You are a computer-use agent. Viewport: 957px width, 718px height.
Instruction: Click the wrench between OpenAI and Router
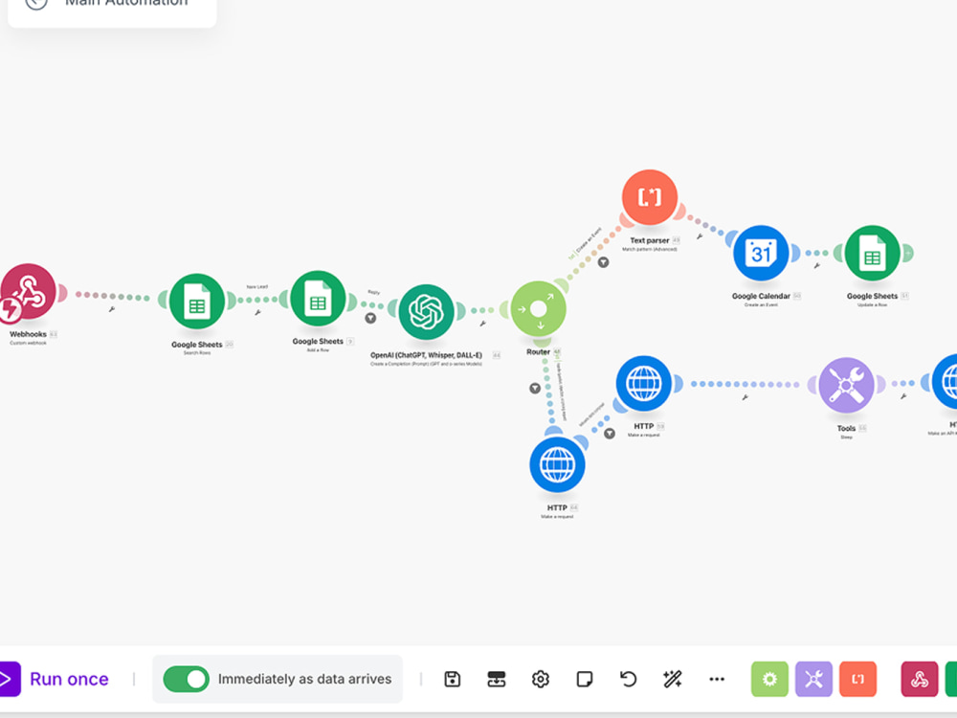[x=482, y=324]
